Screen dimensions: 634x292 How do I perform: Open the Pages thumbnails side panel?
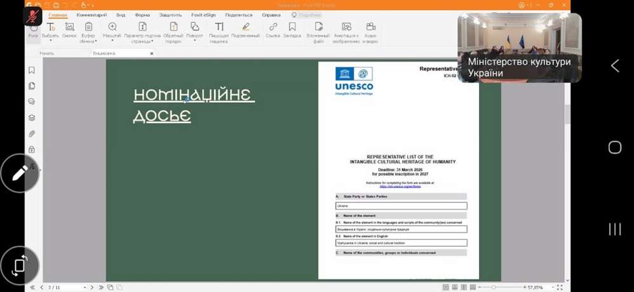click(32, 86)
